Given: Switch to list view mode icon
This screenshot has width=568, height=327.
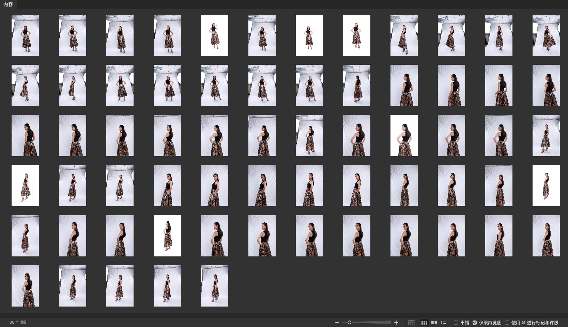Looking at the screenshot, I should pyautogui.click(x=443, y=323).
